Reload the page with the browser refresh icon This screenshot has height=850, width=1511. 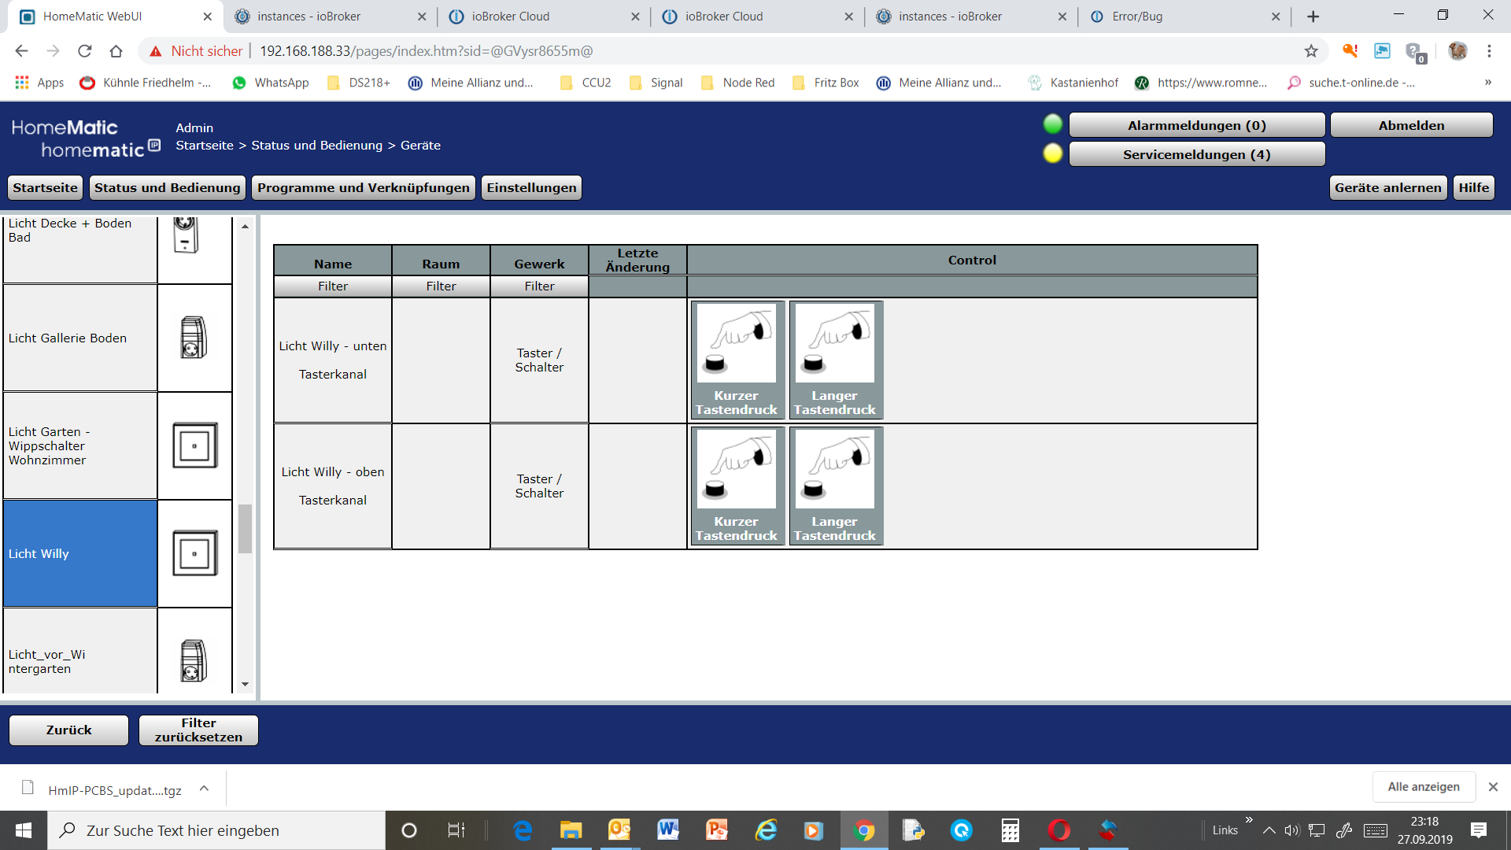tap(84, 51)
